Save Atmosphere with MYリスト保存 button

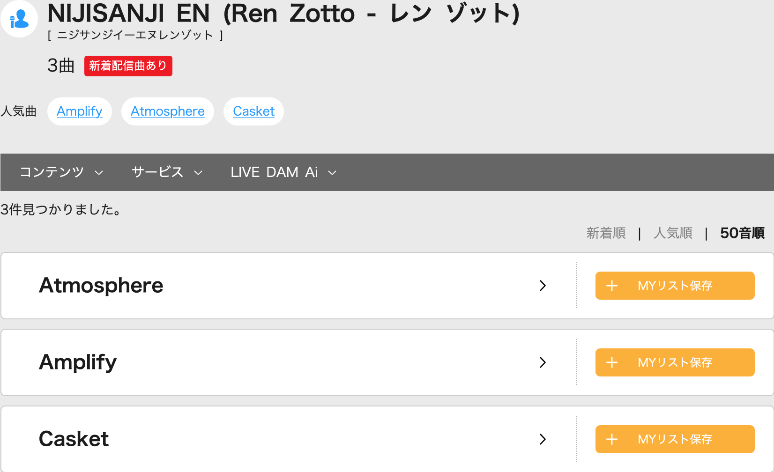click(x=675, y=286)
